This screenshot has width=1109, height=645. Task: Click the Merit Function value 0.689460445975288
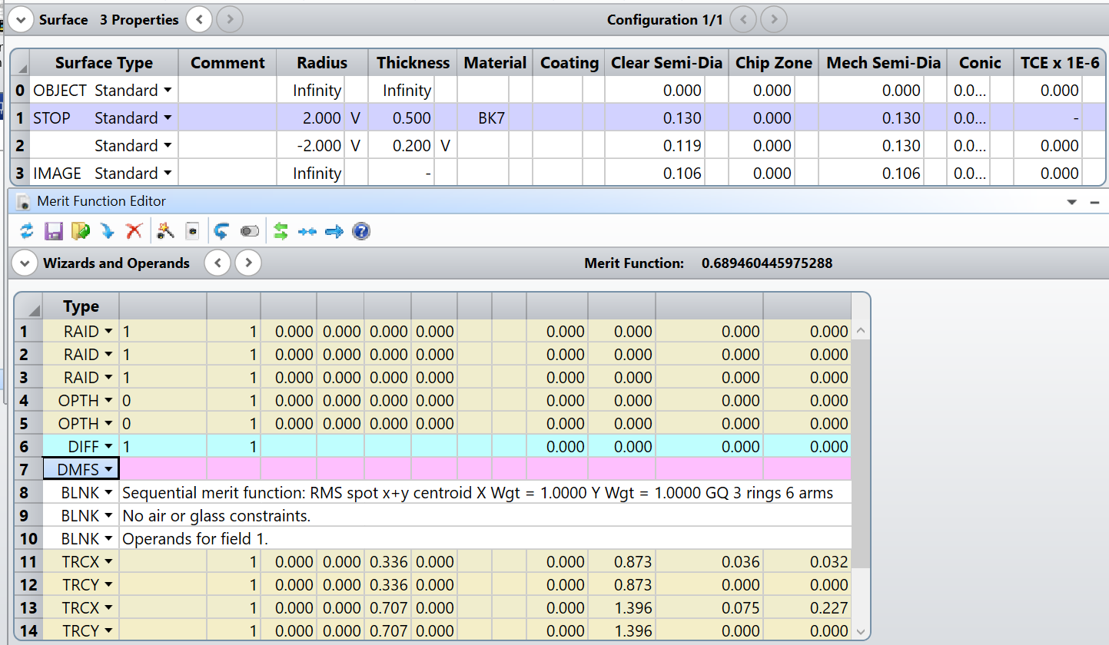pos(766,263)
